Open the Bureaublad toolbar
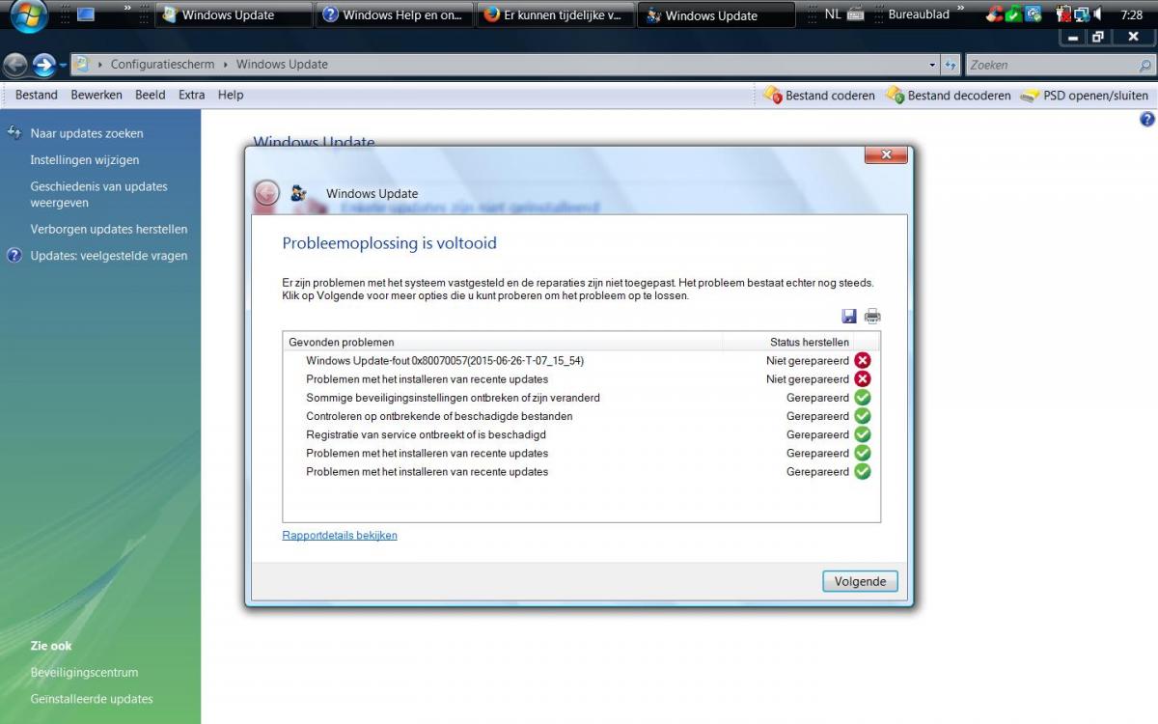Viewport: 1158px width, 724px height. pos(918,14)
